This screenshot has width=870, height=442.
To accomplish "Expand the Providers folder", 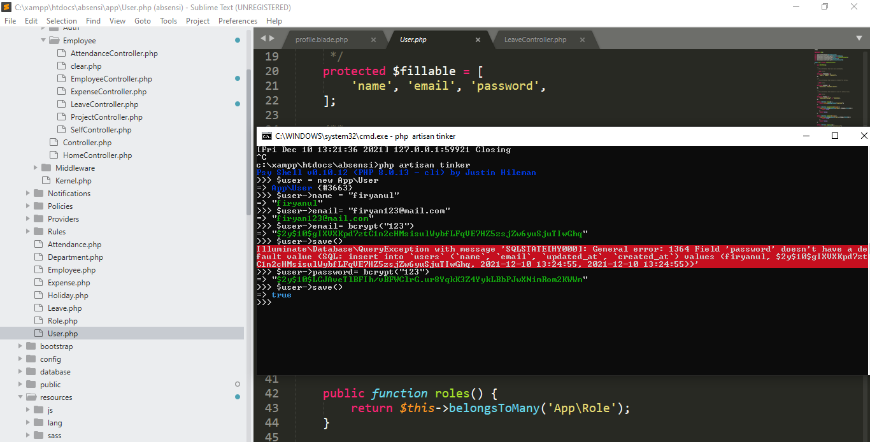I will point(29,218).
